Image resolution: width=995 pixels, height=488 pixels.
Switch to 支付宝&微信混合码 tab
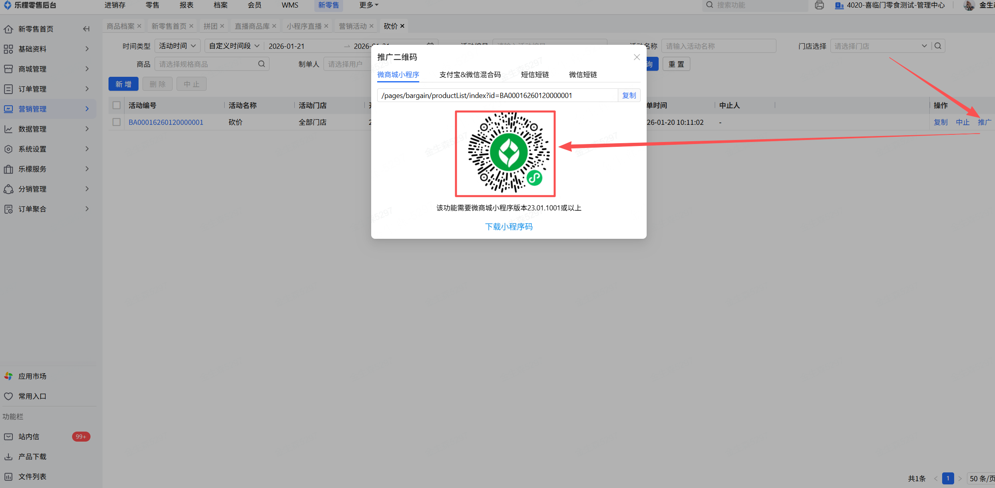coord(470,75)
